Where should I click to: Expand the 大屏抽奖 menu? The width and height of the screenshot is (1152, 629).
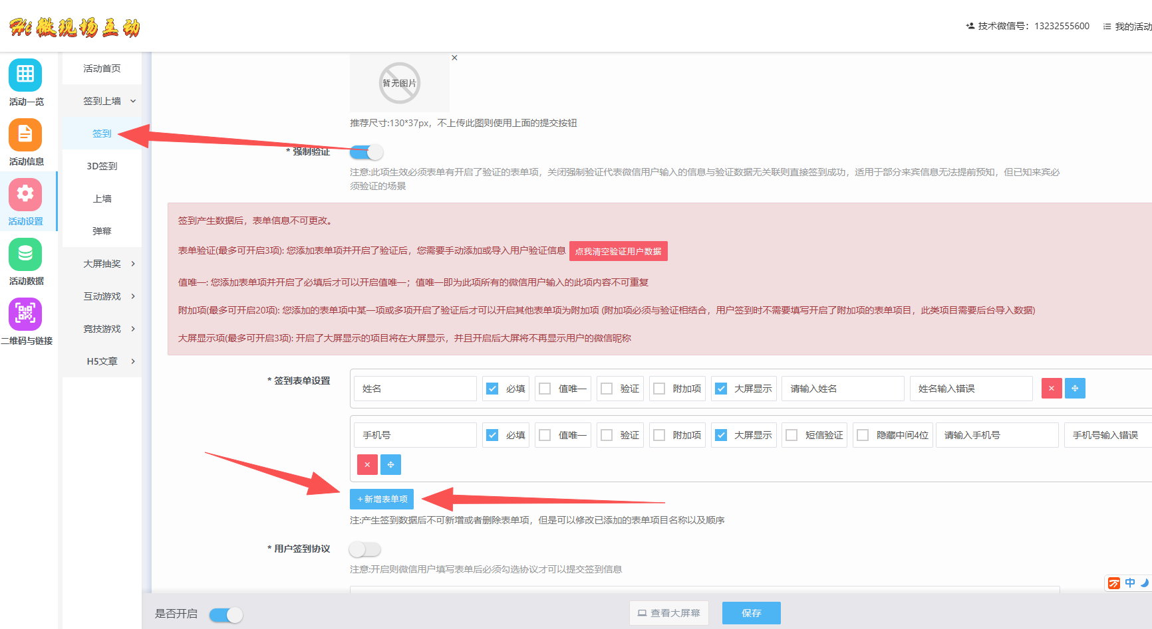[102, 264]
